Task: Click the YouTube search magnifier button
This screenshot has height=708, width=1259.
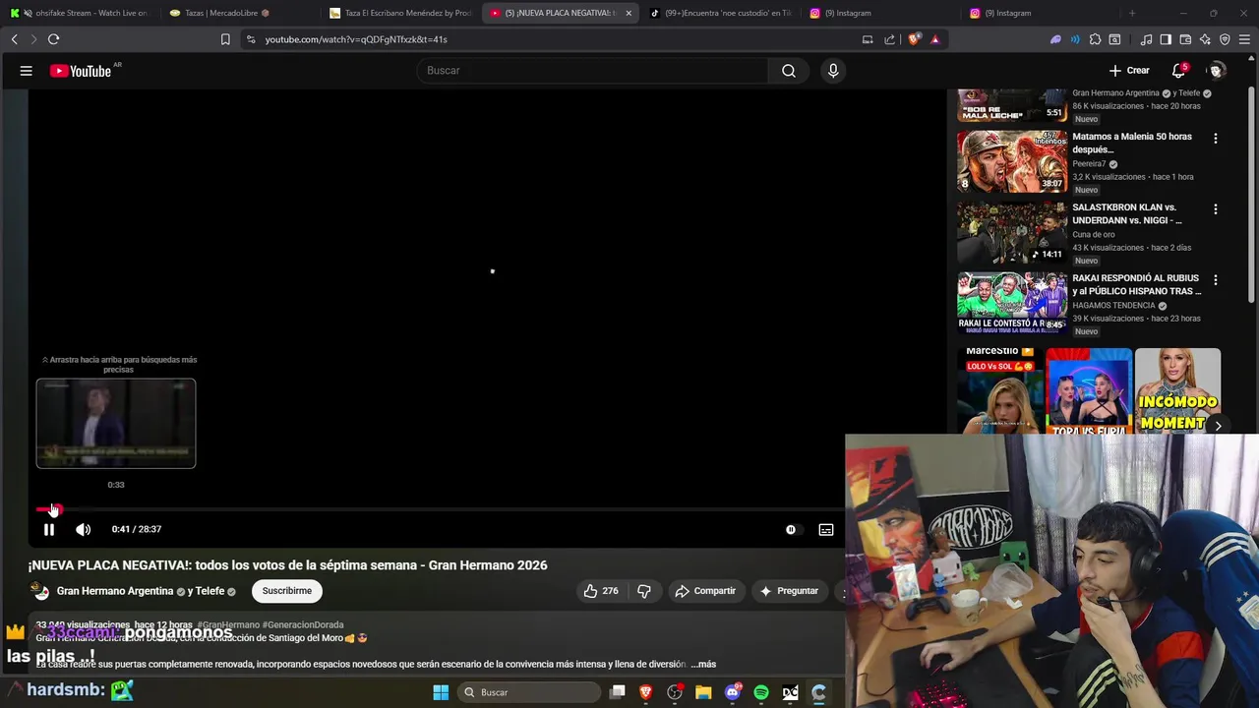Action: pos(789,71)
